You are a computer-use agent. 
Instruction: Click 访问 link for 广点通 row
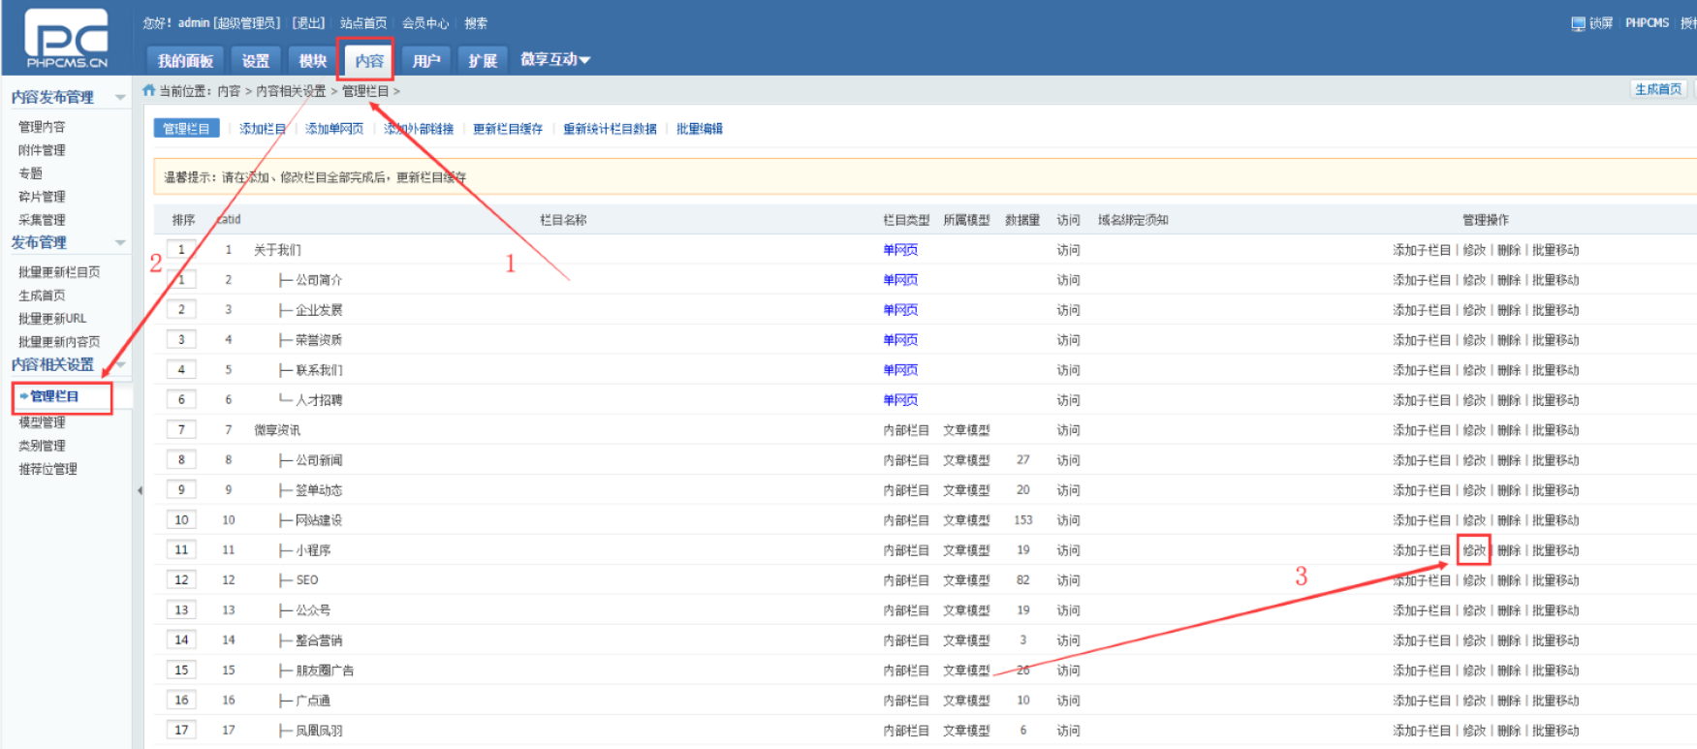pyautogui.click(x=1068, y=701)
